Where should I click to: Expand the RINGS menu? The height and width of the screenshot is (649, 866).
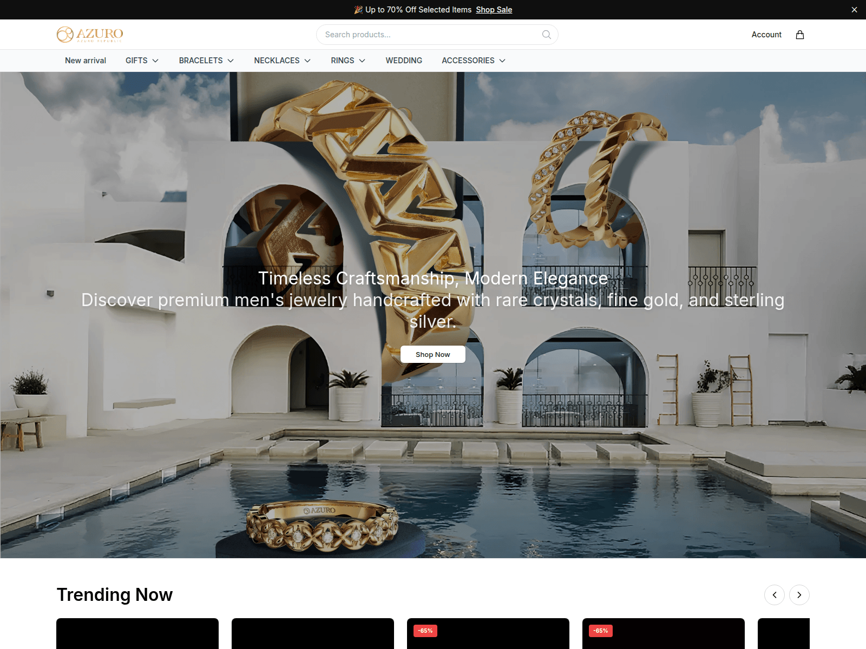348,61
